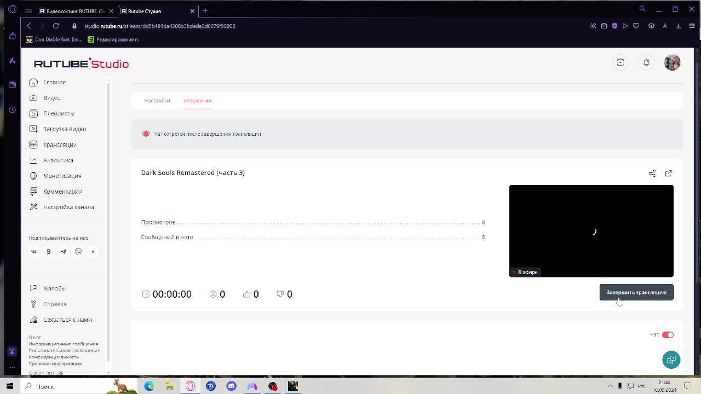This screenshot has height=394, width=701.
Task: Open the Редактирование bookmark
Action: click(x=114, y=39)
